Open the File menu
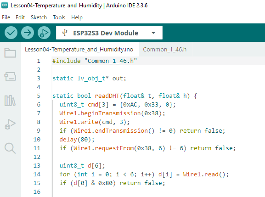This screenshot has width=265, height=197. pyautogui.click(x=6, y=17)
